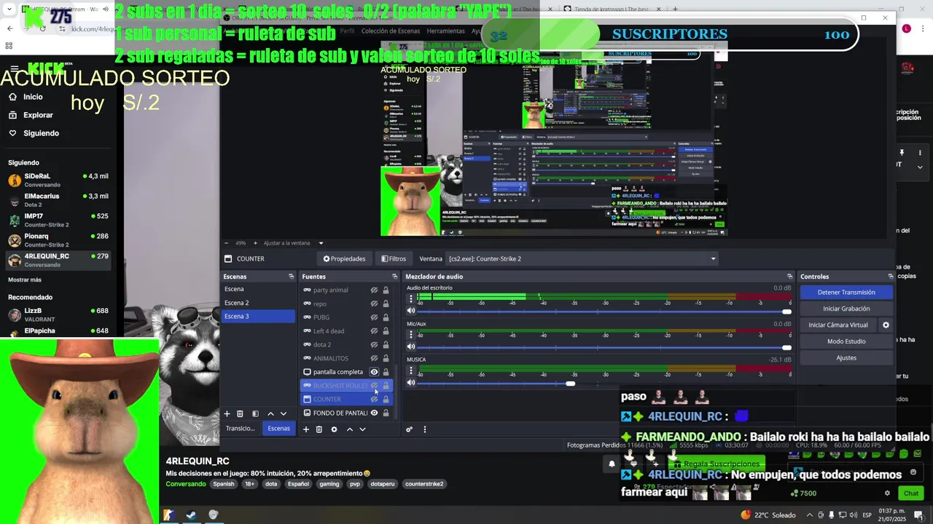This screenshot has height=524, width=933.
Task: Hide the FONDO DE PANTALLA source
Action: (374, 413)
